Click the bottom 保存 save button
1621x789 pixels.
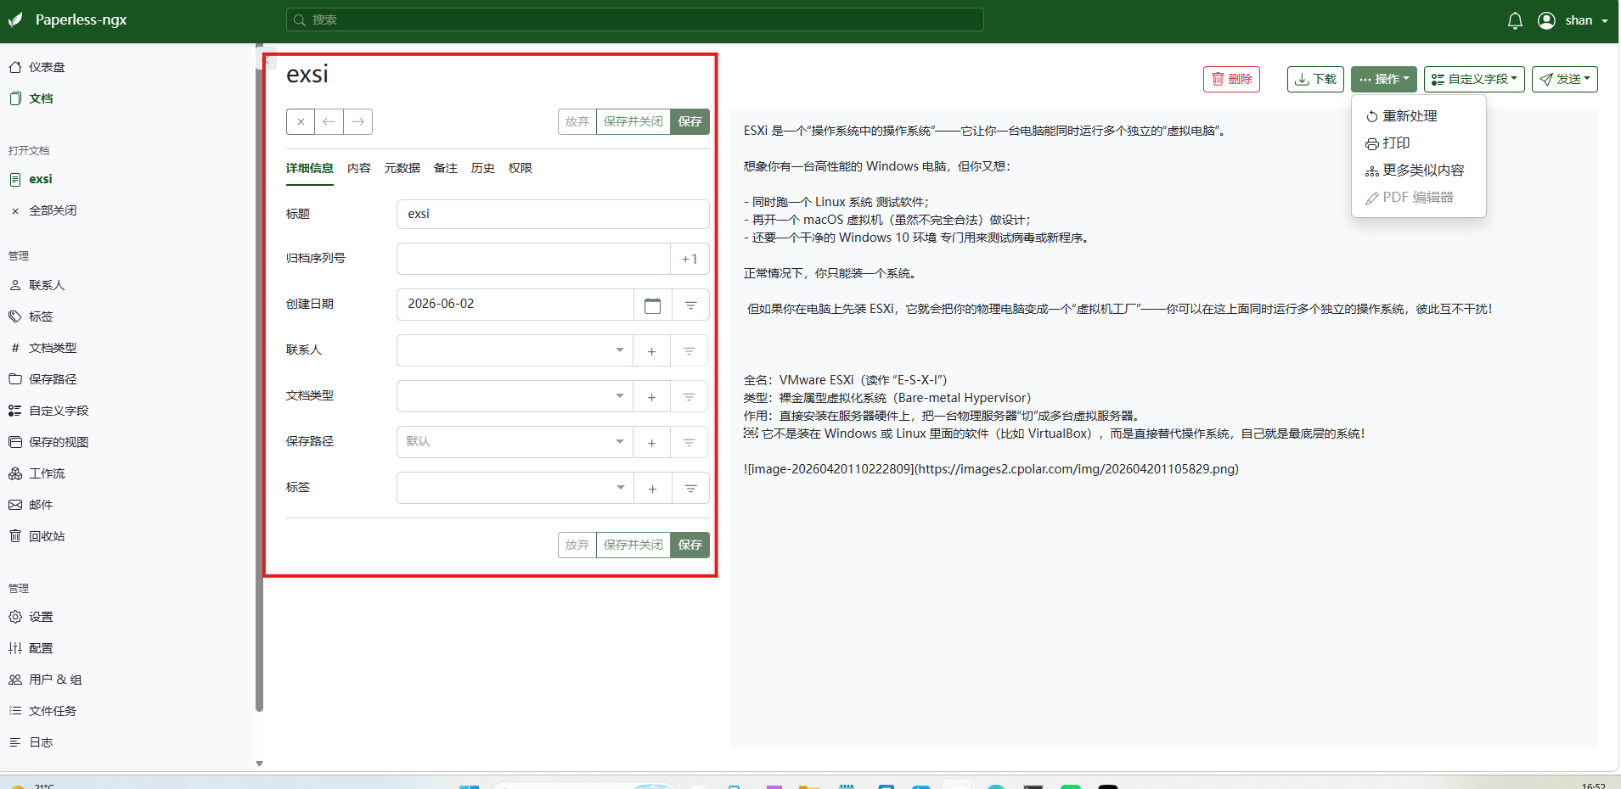point(690,545)
